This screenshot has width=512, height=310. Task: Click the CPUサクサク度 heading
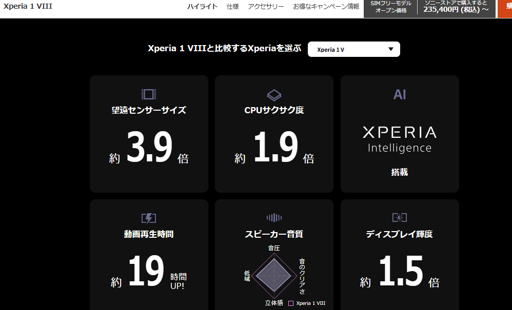point(274,110)
